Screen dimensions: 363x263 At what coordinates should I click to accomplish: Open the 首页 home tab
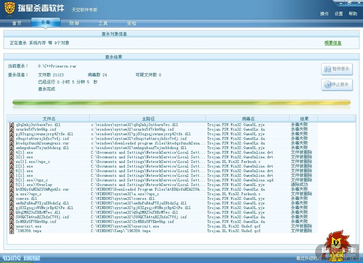[17, 23]
